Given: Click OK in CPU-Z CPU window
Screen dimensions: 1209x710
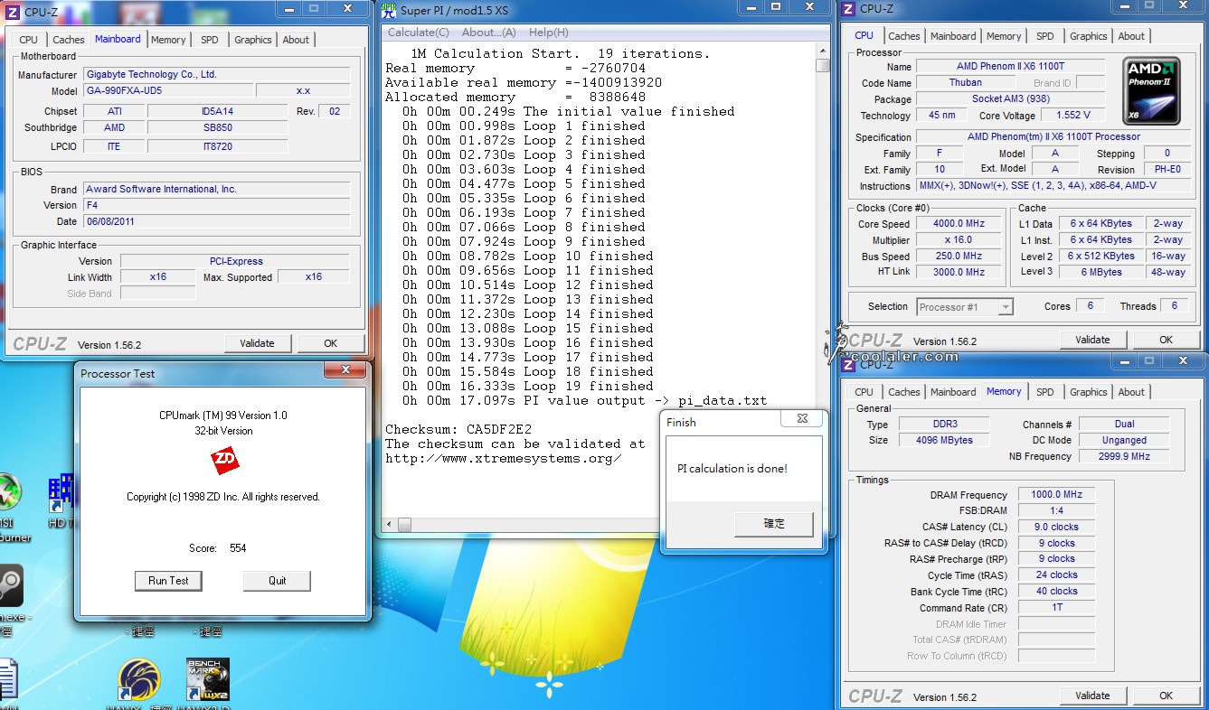Looking at the screenshot, I should click(1166, 340).
